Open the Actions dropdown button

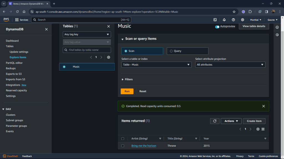231,121
